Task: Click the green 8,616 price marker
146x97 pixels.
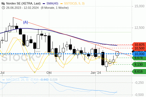Action: (139, 71)
